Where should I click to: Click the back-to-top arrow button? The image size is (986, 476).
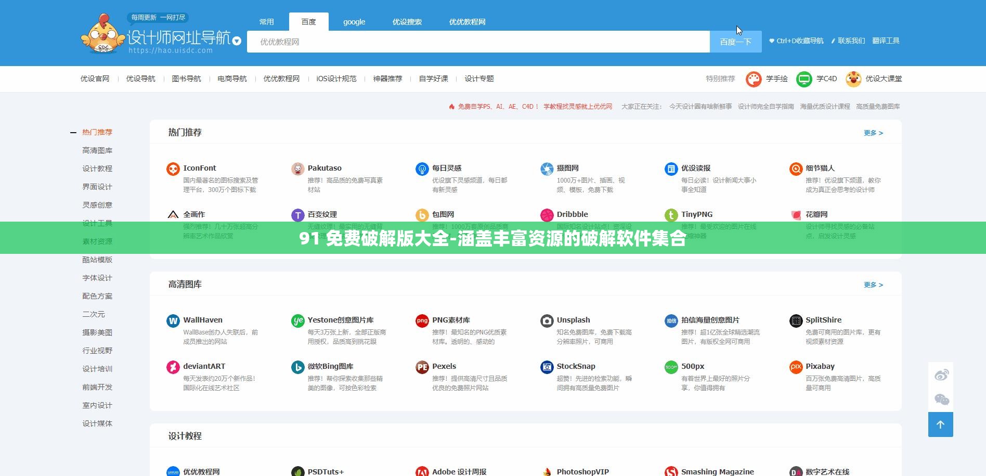click(940, 424)
